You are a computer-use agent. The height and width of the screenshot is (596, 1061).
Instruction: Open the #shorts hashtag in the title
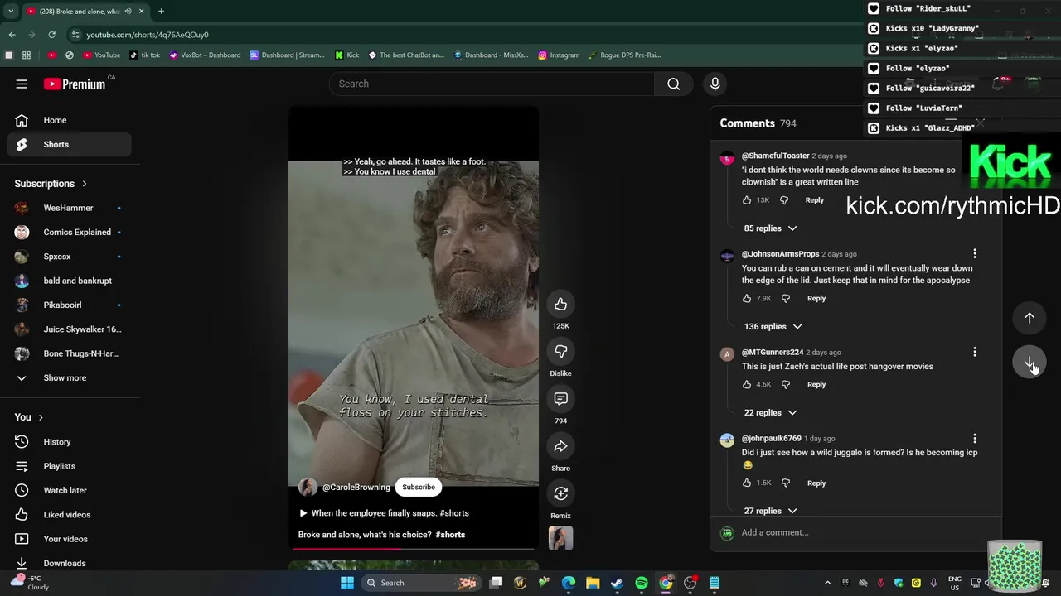point(450,535)
